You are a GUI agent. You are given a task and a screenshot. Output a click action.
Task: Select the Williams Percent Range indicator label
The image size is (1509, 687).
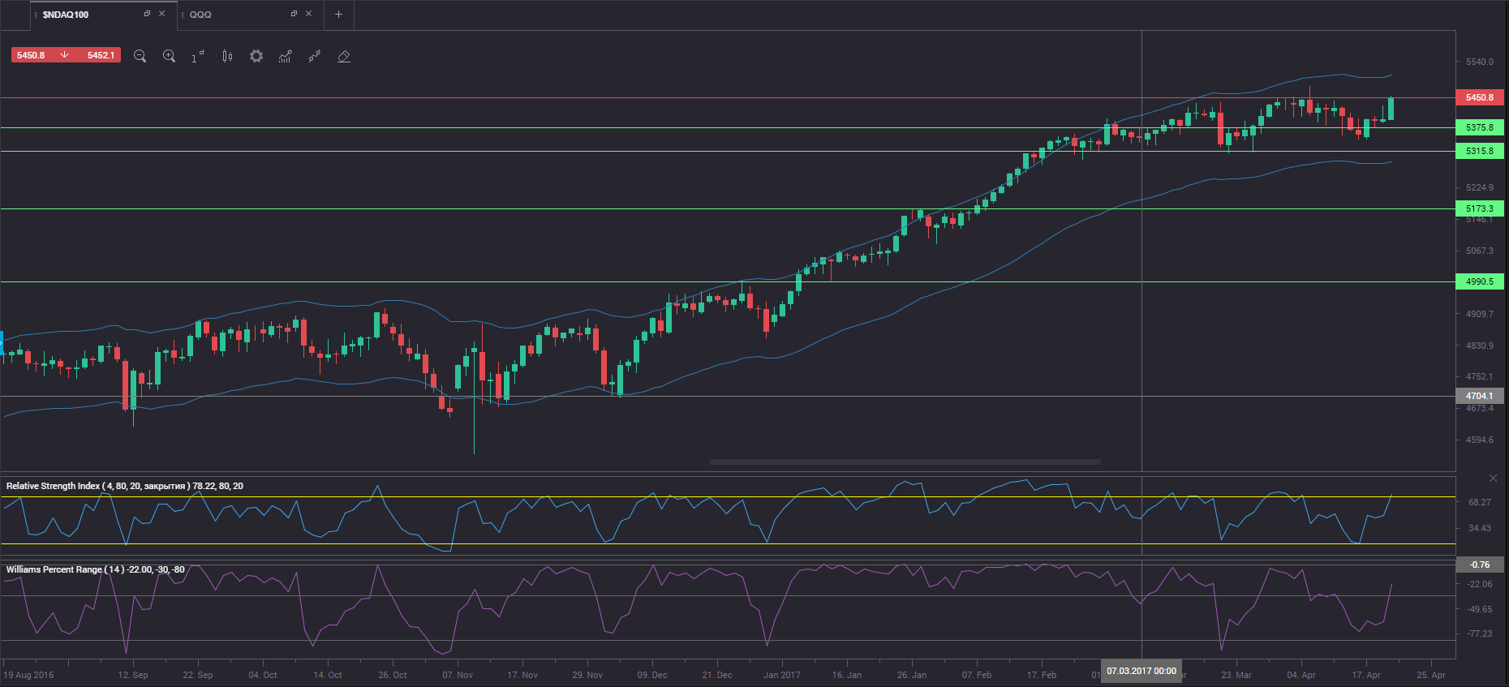click(x=96, y=569)
